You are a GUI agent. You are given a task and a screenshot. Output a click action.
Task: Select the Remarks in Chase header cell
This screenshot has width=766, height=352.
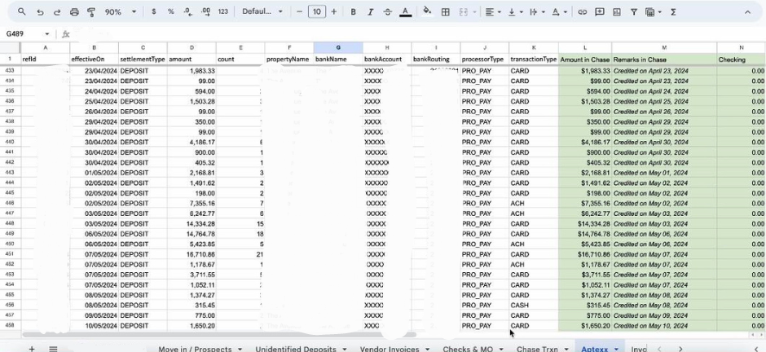pos(664,59)
